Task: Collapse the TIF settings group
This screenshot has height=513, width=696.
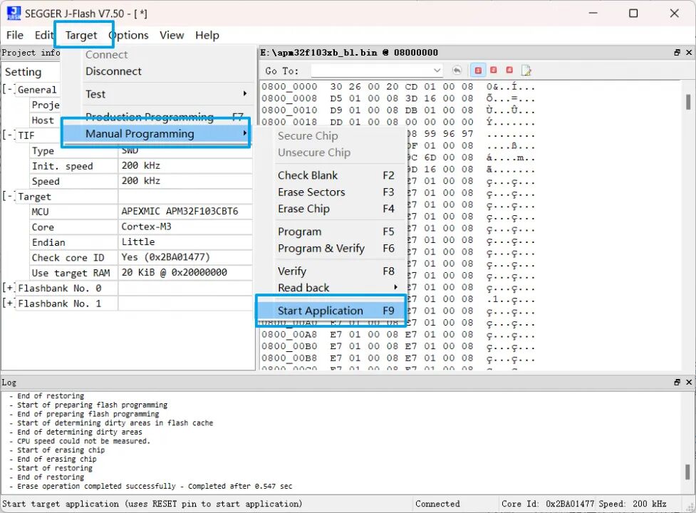Action: [9, 135]
